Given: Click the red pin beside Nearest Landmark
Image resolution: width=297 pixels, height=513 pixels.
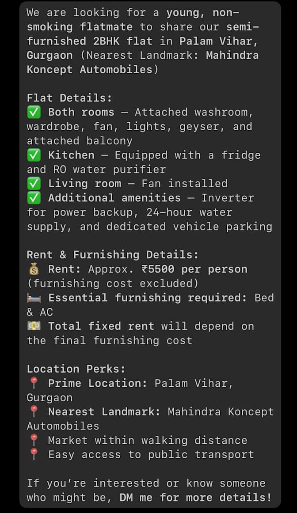Looking at the screenshot, I should [34, 411].
